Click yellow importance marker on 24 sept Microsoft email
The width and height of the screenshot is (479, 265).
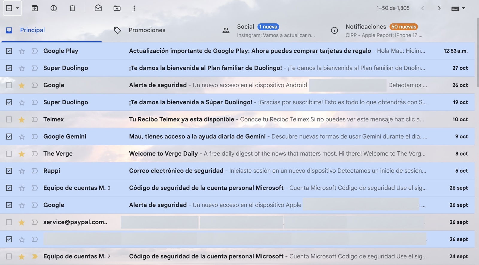[x=35, y=256]
